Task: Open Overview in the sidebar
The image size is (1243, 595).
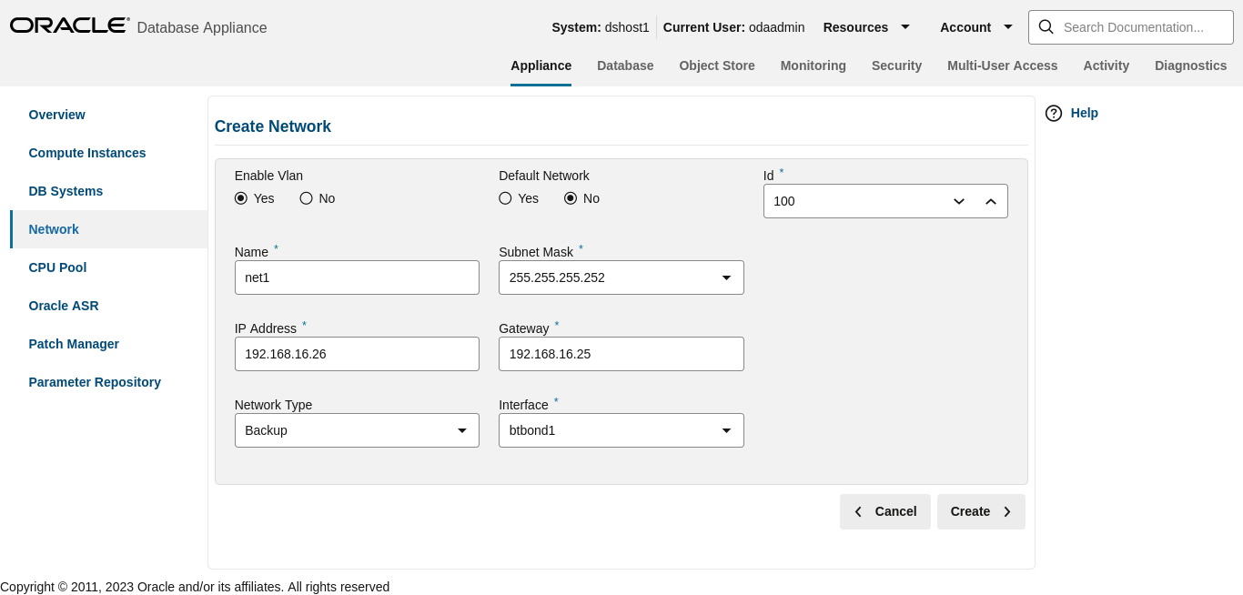Action: click(57, 115)
